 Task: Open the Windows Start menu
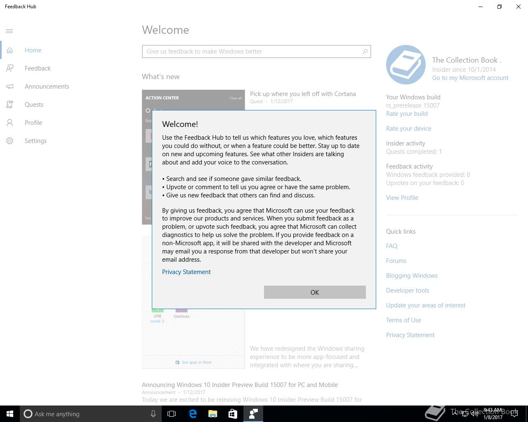(10, 414)
